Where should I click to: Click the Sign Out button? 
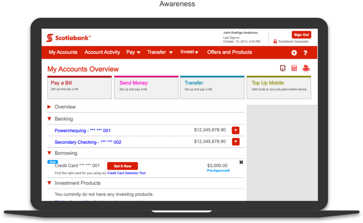[x=302, y=35]
